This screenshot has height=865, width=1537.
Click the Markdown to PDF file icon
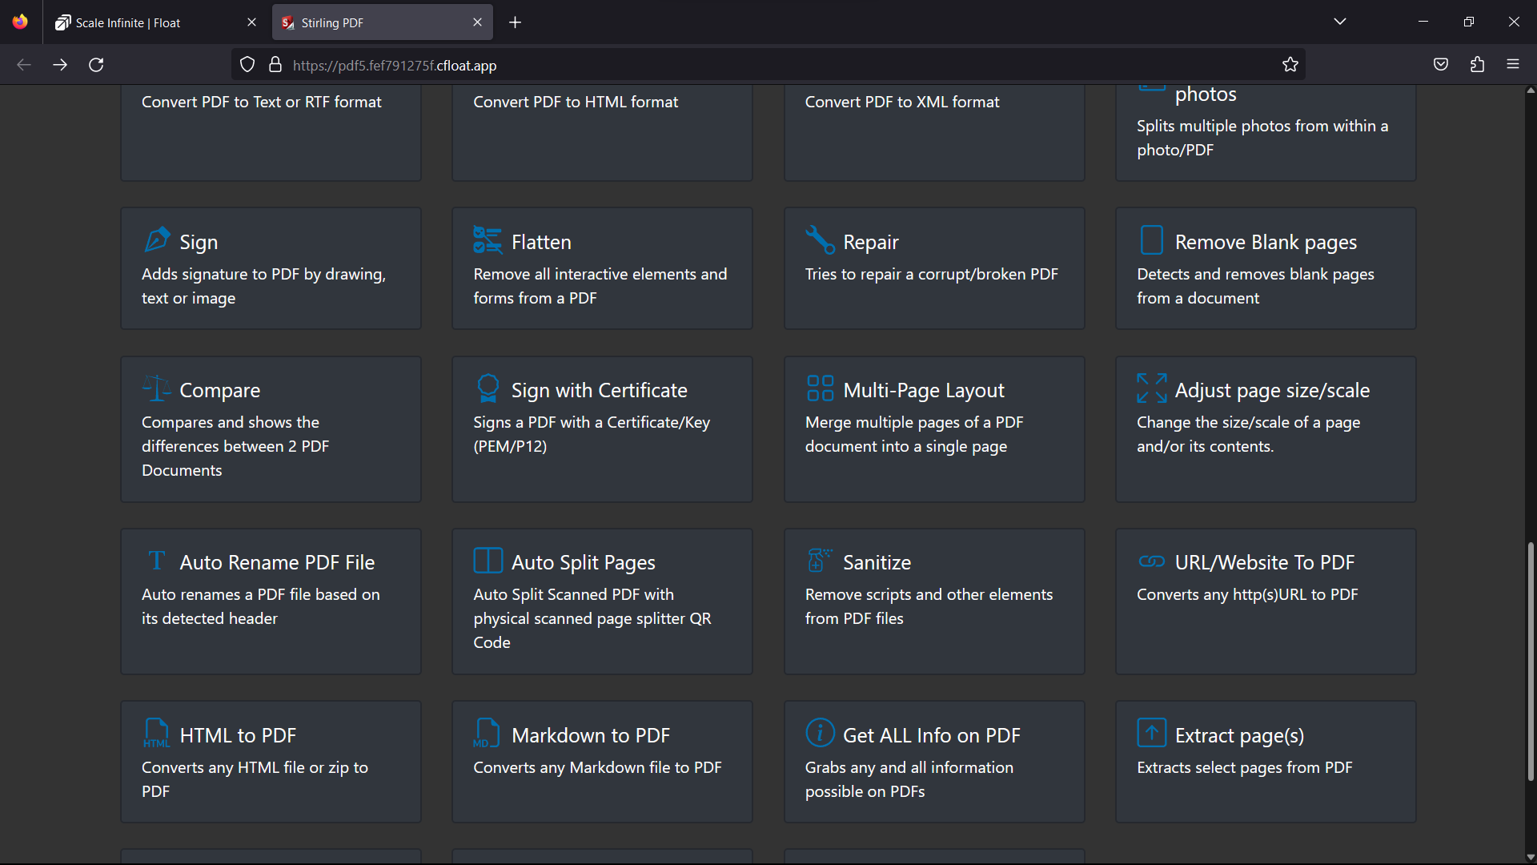pos(486,733)
